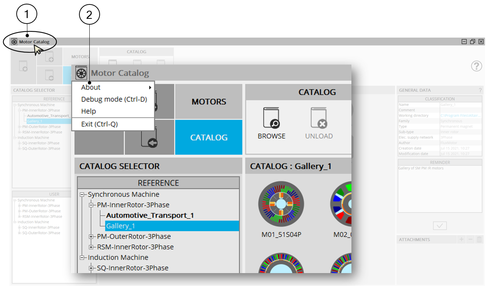Click the Motor Catalog logo icon in zoomed view
The image size is (488, 286).
81,73
